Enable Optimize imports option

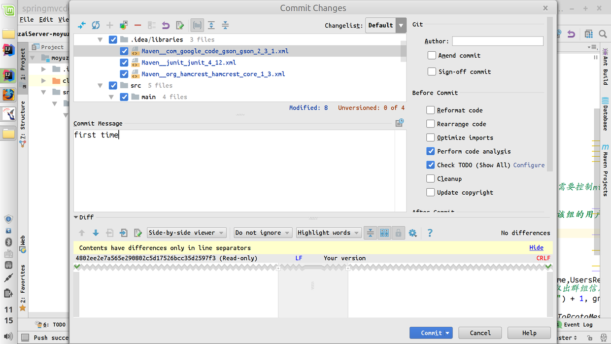click(x=431, y=138)
